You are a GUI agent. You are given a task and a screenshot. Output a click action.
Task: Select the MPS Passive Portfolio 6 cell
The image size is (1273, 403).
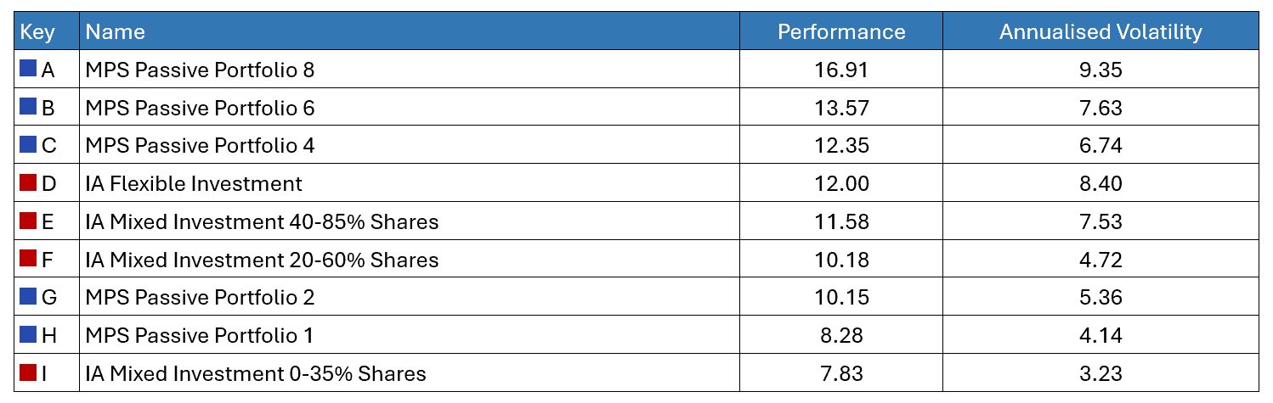[x=200, y=108]
